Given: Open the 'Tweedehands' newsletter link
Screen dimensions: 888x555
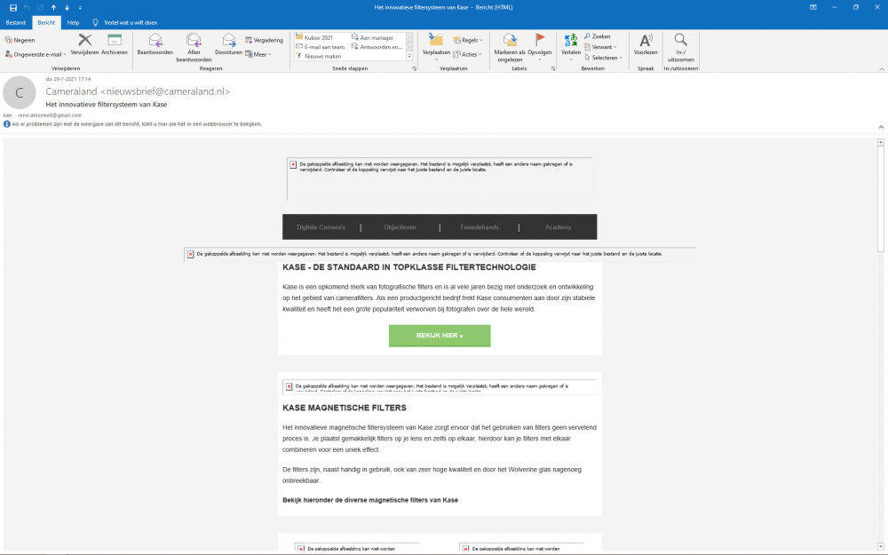Looking at the screenshot, I should (480, 227).
